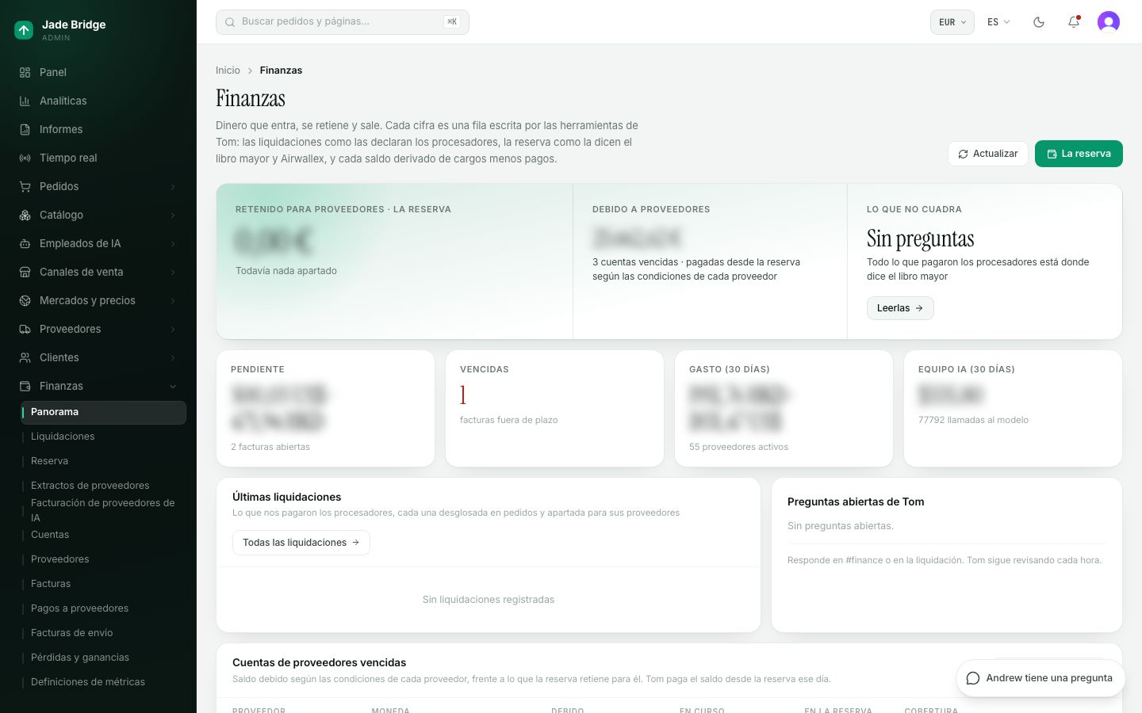Click the green La reserva button
The width and height of the screenshot is (1142, 713).
click(1079, 154)
